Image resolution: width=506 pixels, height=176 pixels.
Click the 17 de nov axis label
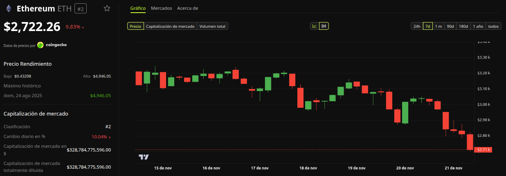click(260, 168)
